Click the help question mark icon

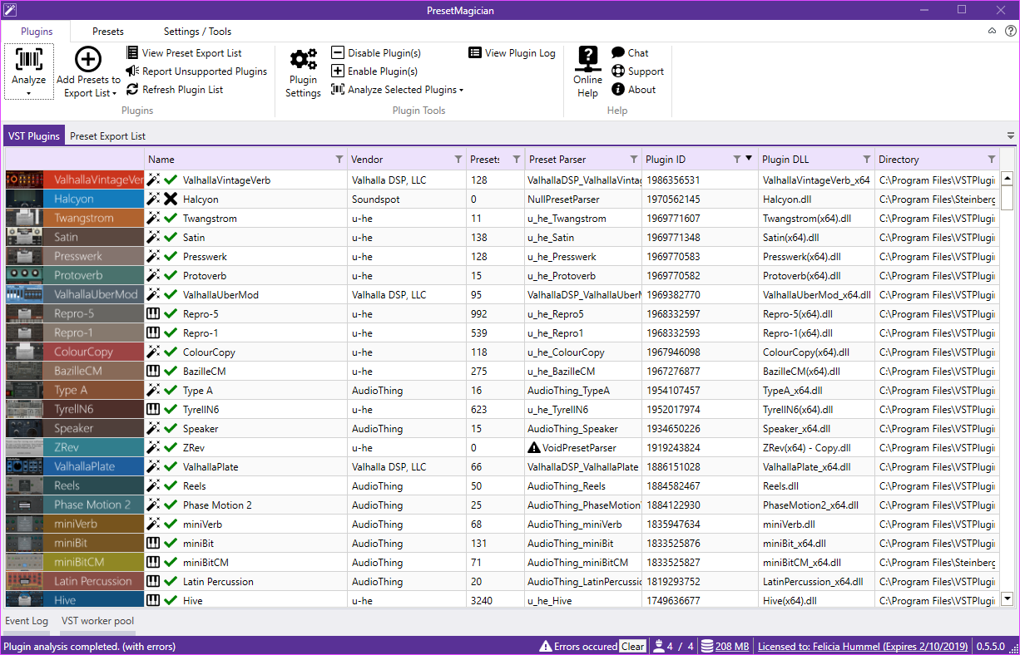point(1010,32)
